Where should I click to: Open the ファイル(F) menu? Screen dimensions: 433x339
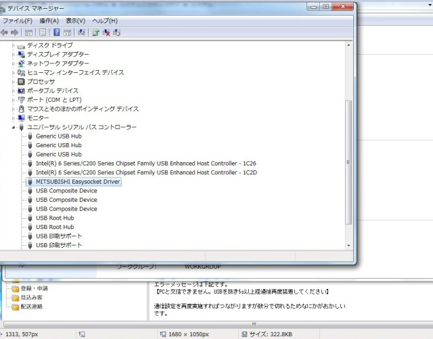(x=18, y=21)
